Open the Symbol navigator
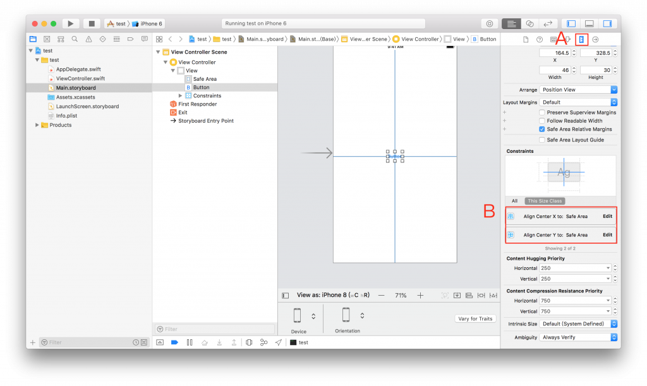 pos(61,39)
